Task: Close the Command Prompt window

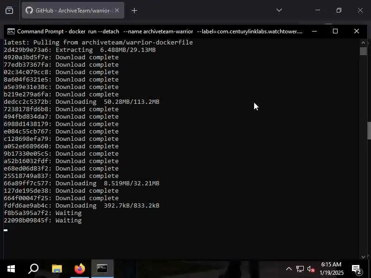Action: pyautogui.click(x=356, y=31)
